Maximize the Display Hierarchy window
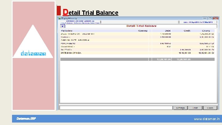The height and width of the screenshot is (125, 222). tap(210, 18)
